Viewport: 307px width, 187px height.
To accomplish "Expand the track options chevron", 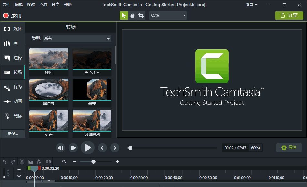I will [x=19, y=176].
